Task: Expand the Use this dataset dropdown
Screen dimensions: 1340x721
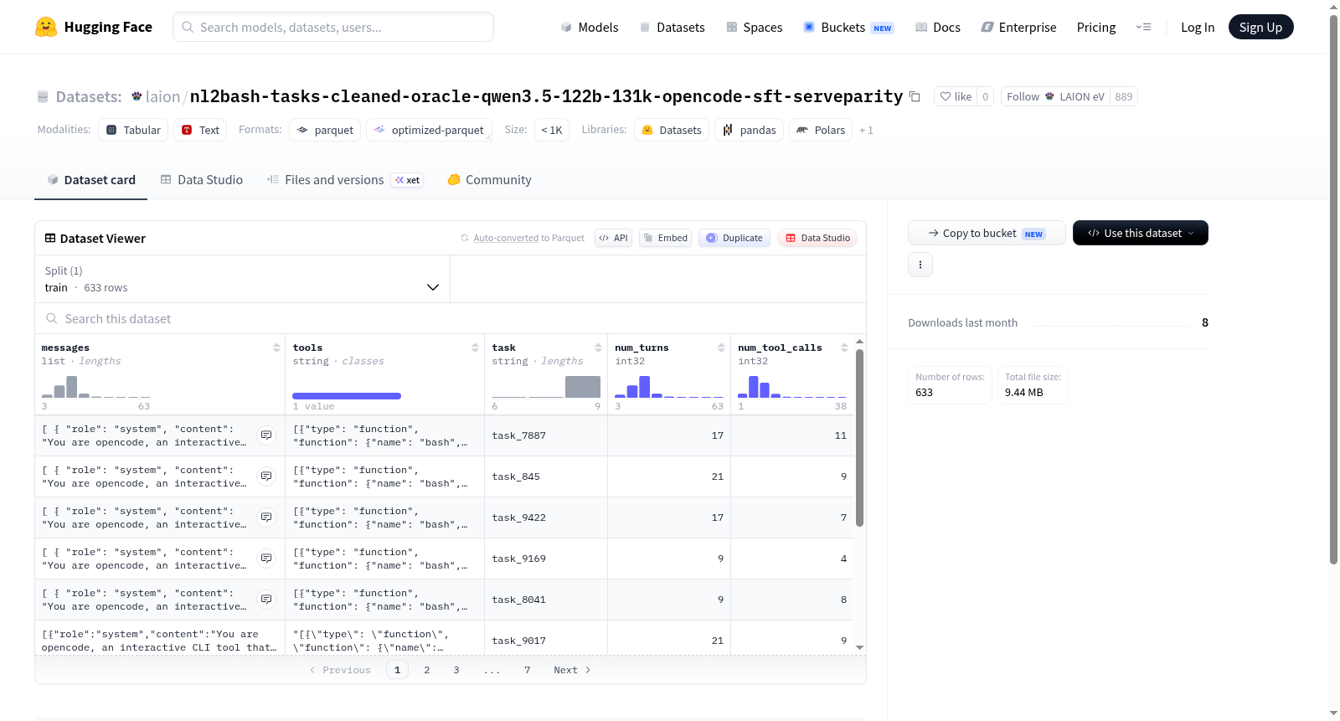Action: coord(1141,233)
